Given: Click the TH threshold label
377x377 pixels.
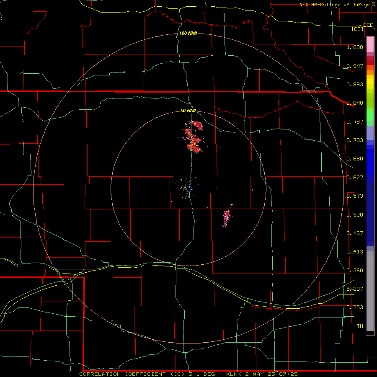Looking at the screenshot, I should coord(360,326).
